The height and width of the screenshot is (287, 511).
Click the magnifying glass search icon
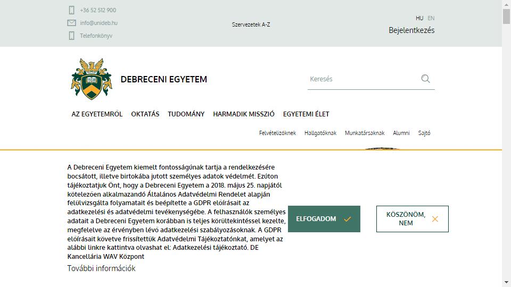pyautogui.click(x=425, y=79)
